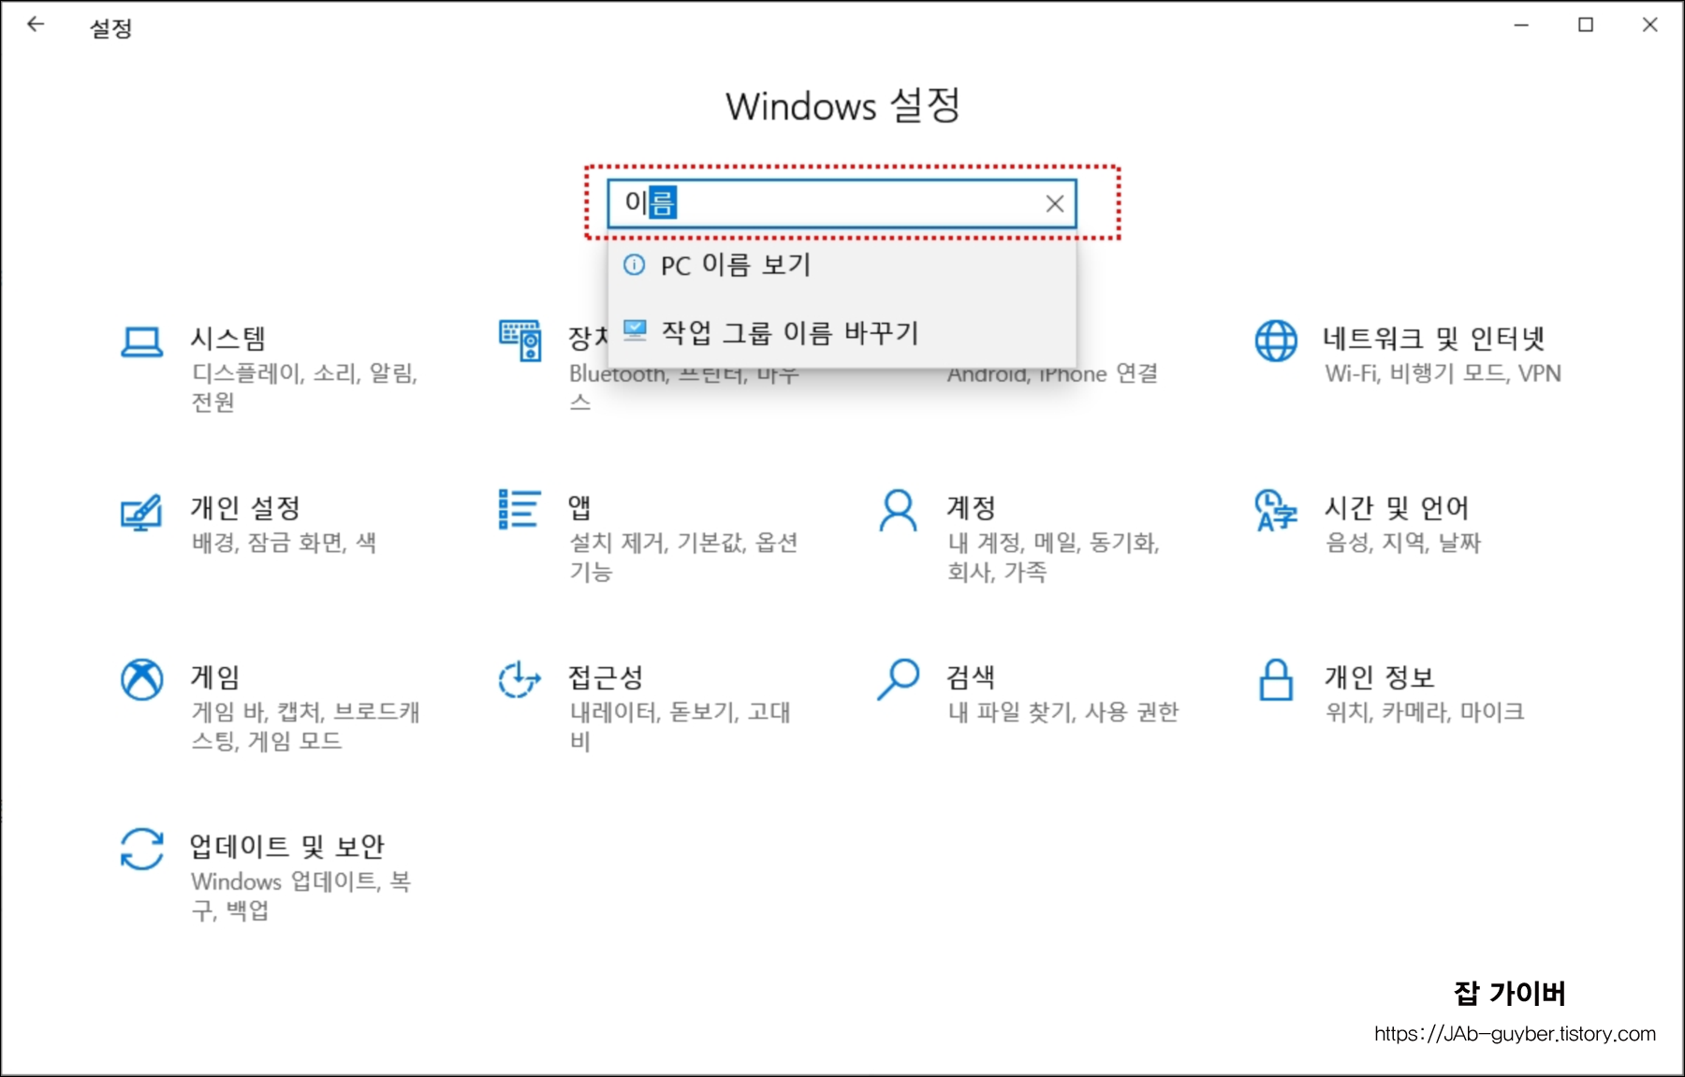Open the 계정 category title
The height and width of the screenshot is (1077, 1685).
coord(971,507)
